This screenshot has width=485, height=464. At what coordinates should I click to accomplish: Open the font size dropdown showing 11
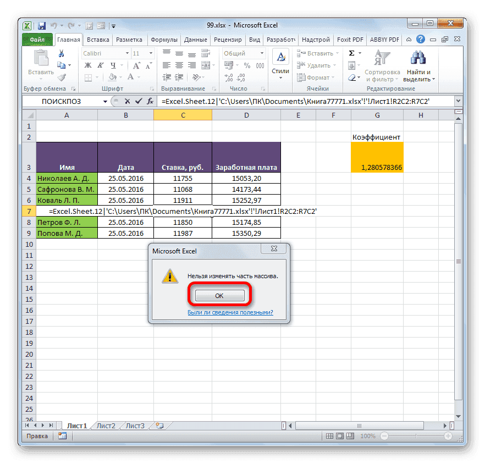pos(150,53)
